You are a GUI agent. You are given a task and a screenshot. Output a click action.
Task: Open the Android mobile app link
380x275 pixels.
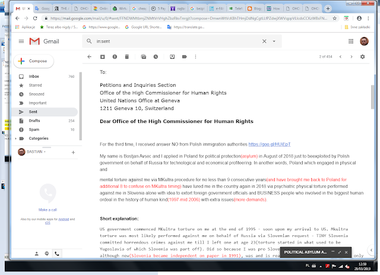[x=64, y=219]
